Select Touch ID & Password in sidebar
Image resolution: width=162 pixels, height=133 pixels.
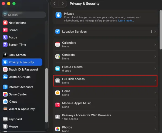click(23, 69)
